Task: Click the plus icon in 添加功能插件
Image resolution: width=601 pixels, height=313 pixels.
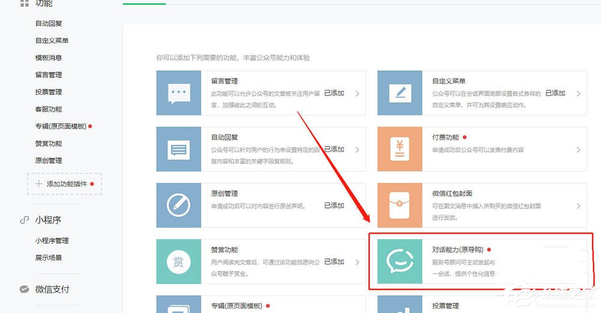Action: pyautogui.click(x=38, y=184)
